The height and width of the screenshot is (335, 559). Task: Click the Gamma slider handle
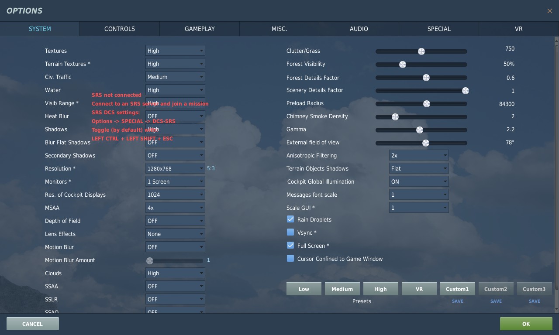pos(420,130)
